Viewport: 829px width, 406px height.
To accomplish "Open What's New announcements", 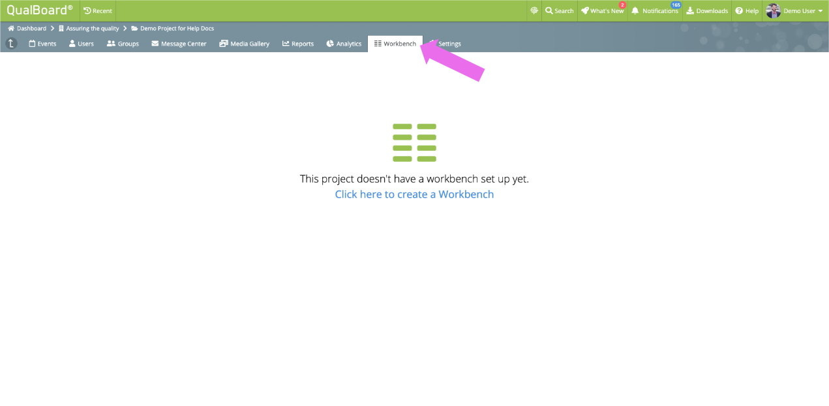I will [602, 10].
